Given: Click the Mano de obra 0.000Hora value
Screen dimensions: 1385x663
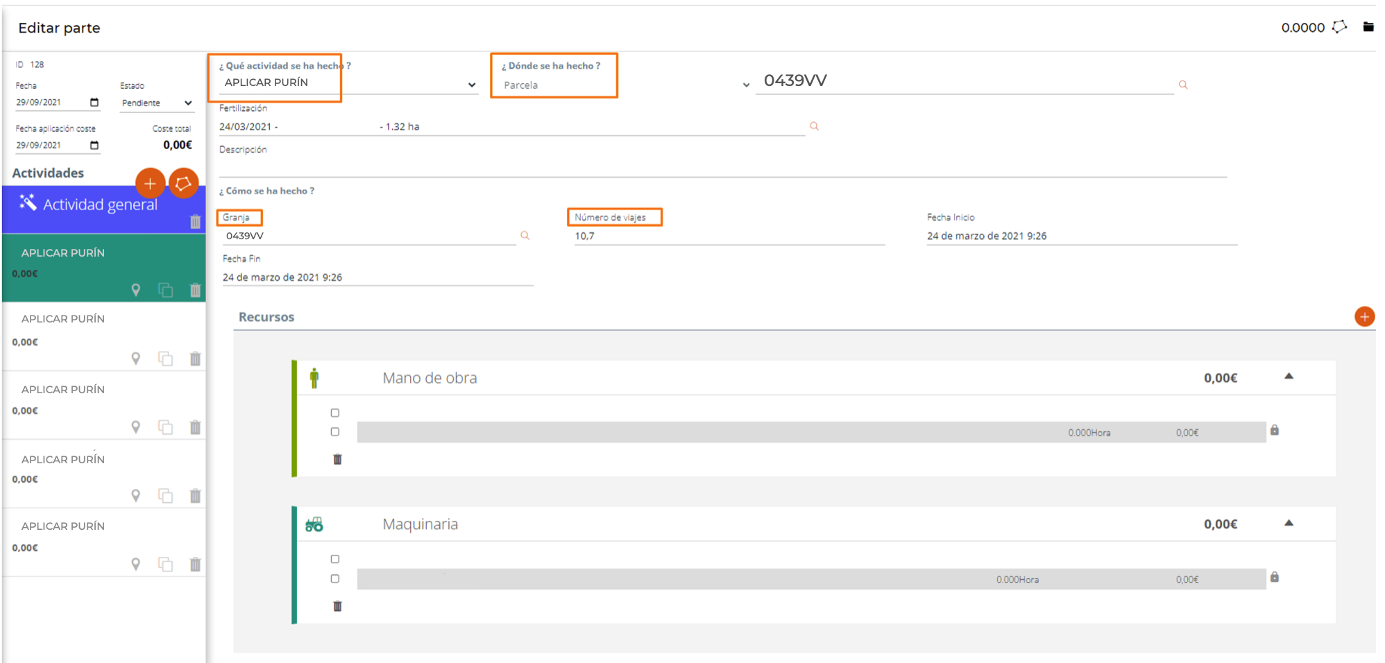Looking at the screenshot, I should click(1089, 433).
